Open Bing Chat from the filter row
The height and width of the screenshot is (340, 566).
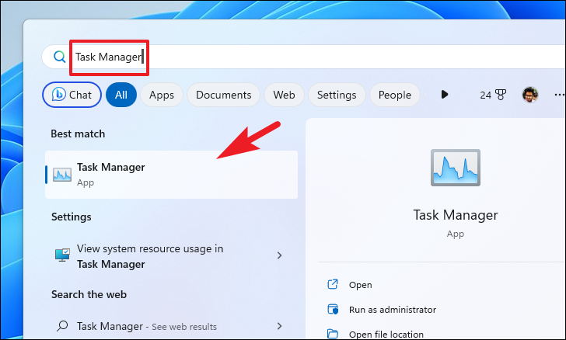tap(72, 95)
